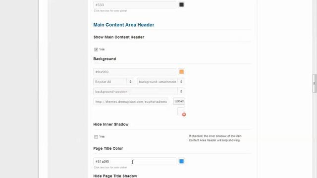Screen dimensions: 317x178
Task: Open the Repeat All dropdown
Action: click(113, 82)
